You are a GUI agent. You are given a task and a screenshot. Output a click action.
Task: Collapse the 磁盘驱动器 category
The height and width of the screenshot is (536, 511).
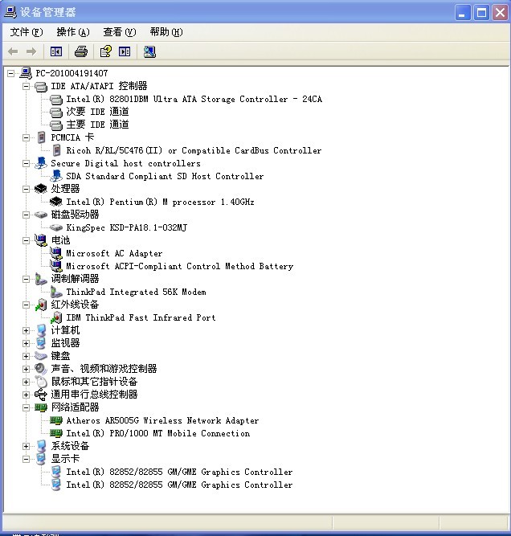tap(26, 215)
